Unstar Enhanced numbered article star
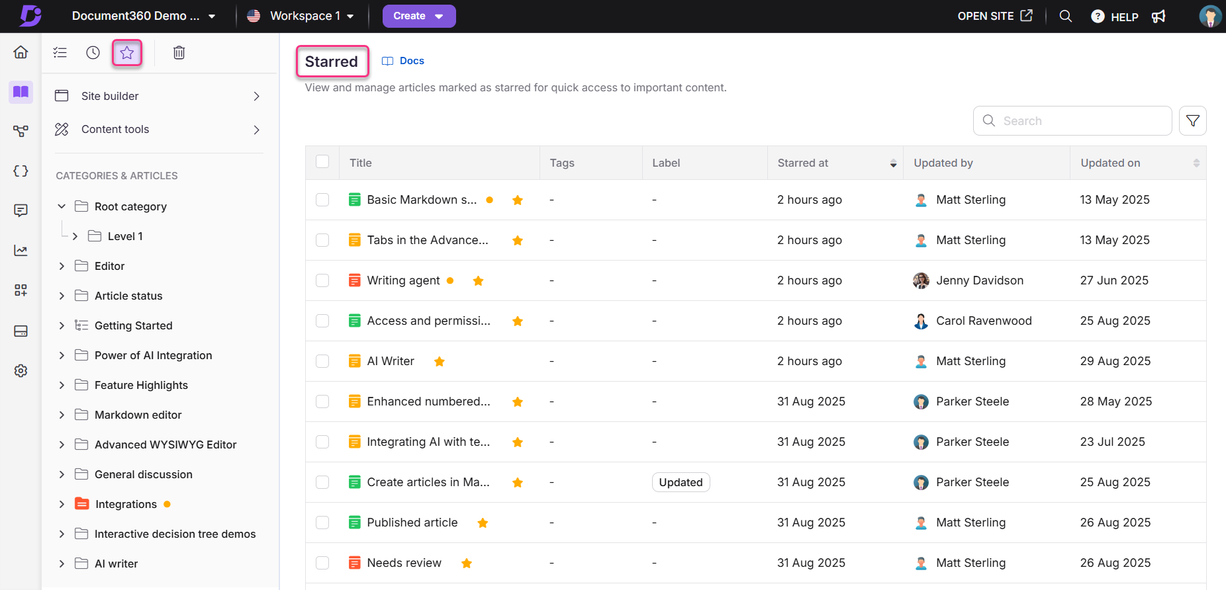This screenshot has width=1226, height=590. 518,401
